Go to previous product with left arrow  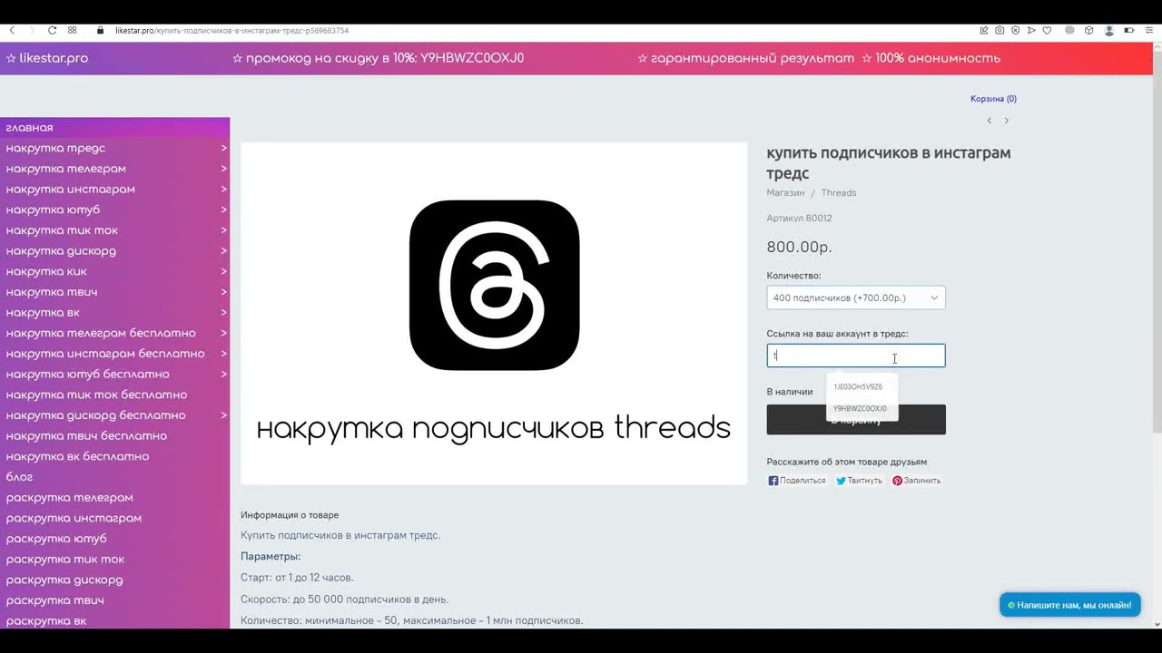pos(990,121)
